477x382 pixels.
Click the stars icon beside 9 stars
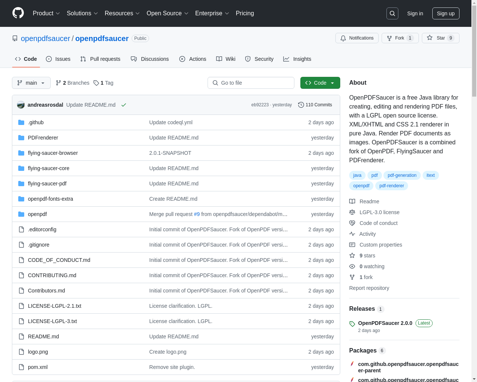[352, 256]
